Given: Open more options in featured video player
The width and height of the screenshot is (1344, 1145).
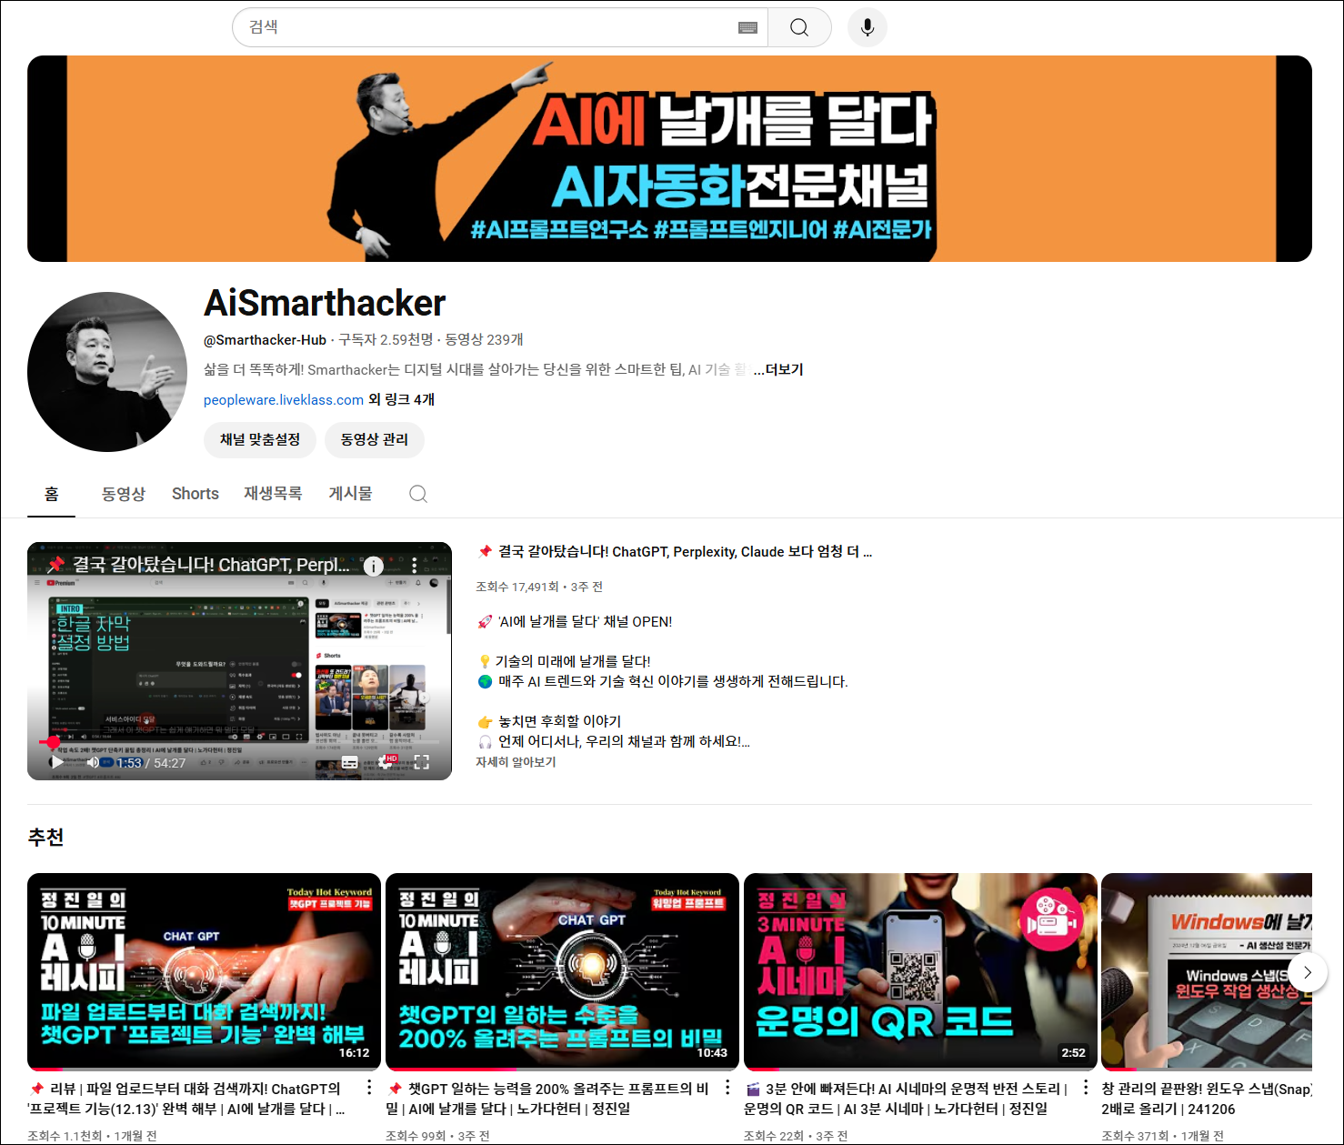Looking at the screenshot, I should pos(415,566).
